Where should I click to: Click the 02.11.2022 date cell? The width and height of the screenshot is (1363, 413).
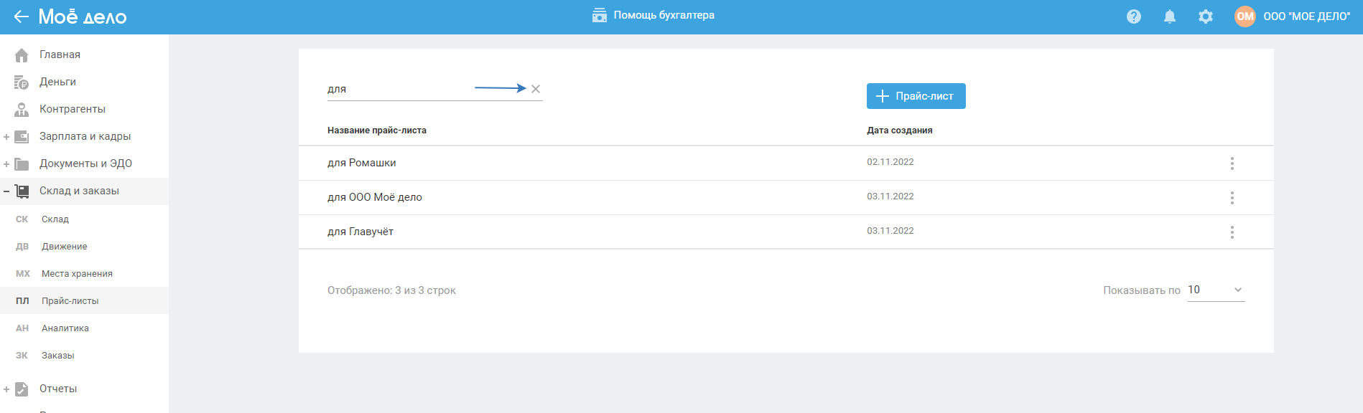pyautogui.click(x=890, y=162)
